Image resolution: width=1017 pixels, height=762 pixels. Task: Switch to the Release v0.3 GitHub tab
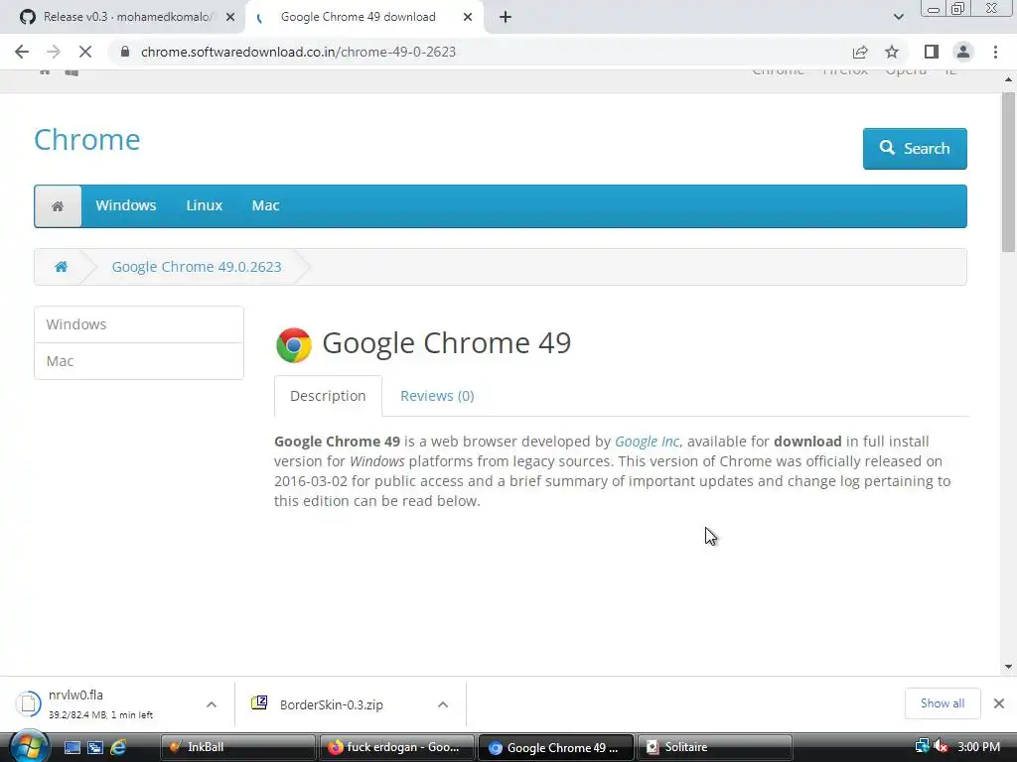(121, 17)
